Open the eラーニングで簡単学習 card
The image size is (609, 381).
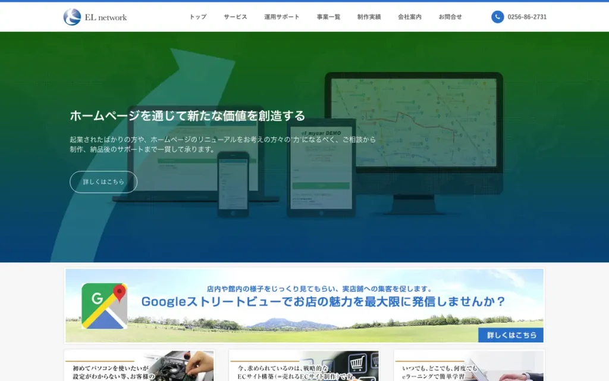pos(469,366)
